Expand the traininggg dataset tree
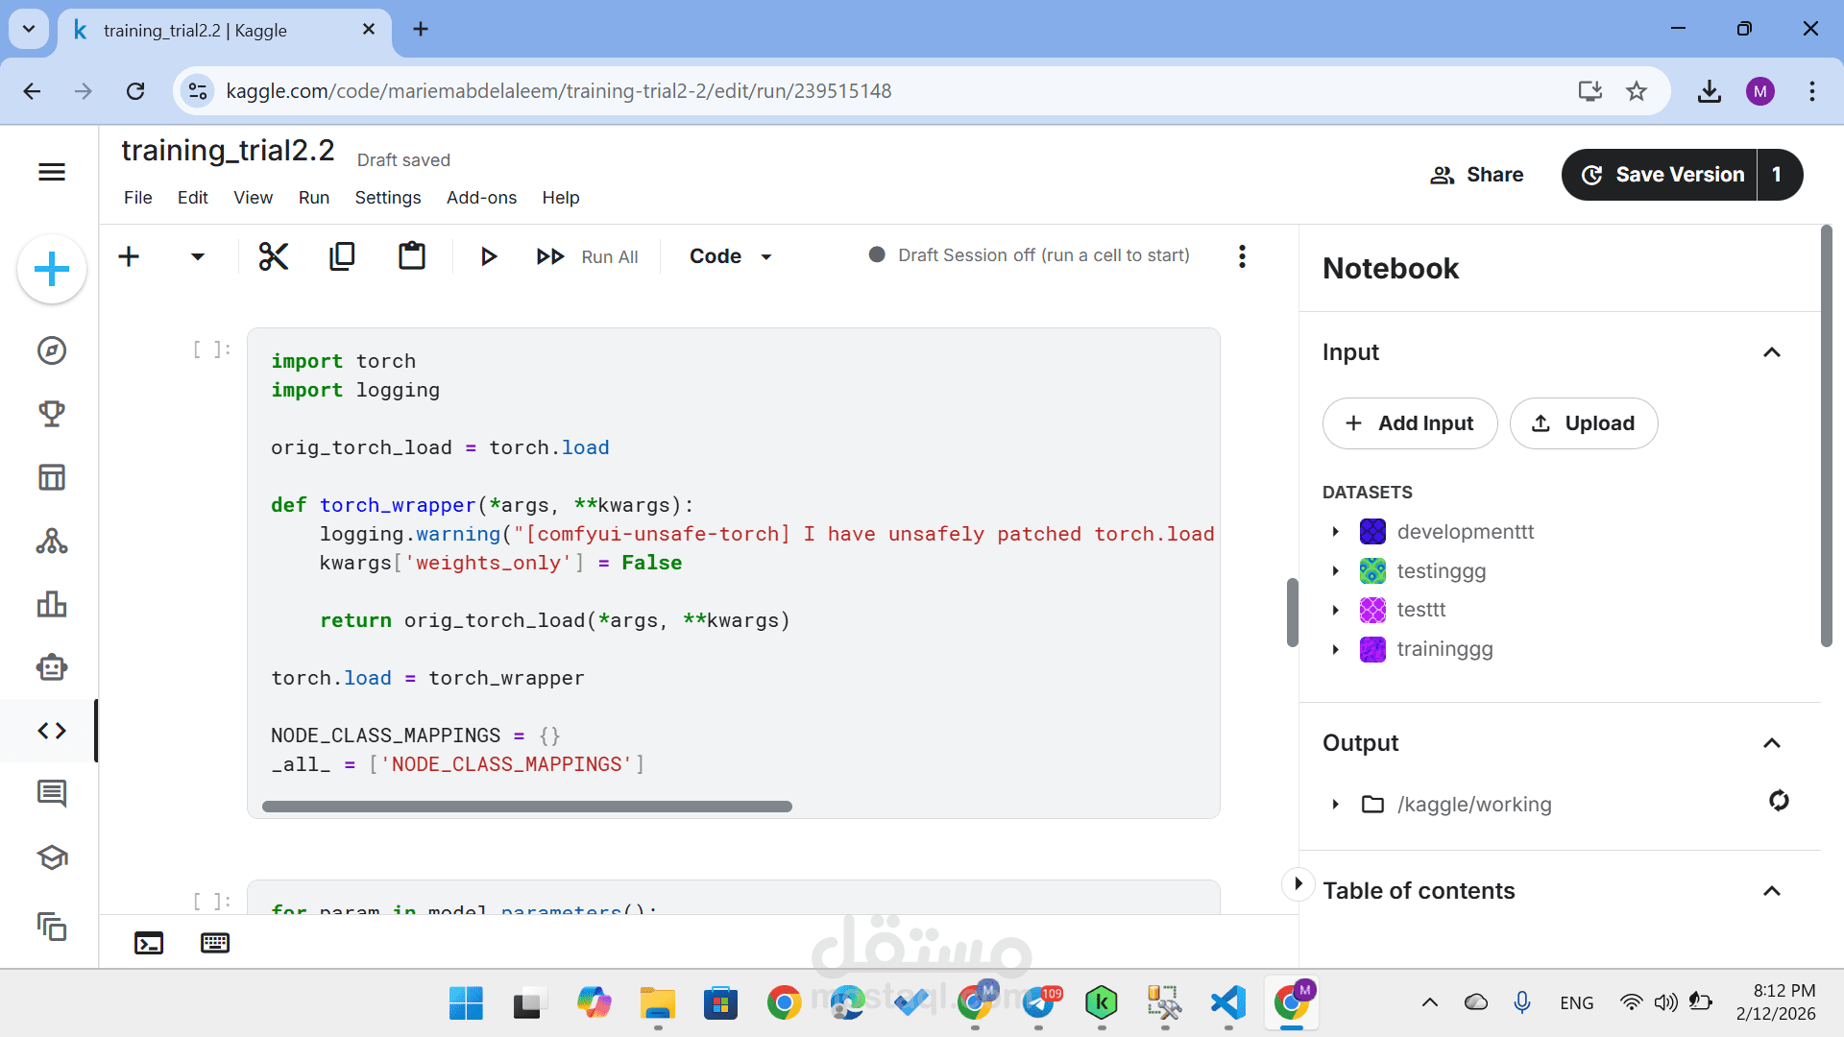Screen dimensions: 1844x1037 pos(1336,650)
